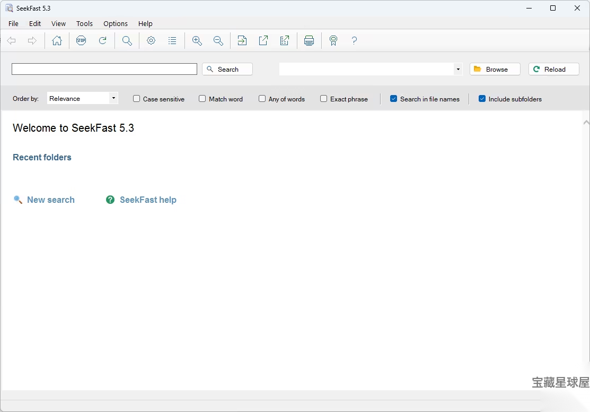Click the list view toolbar icon
The image size is (590, 412).
coord(172,40)
